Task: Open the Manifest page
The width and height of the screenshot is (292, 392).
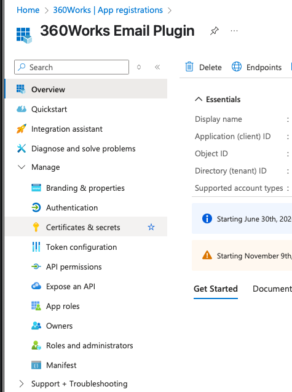Action: [x=61, y=366]
